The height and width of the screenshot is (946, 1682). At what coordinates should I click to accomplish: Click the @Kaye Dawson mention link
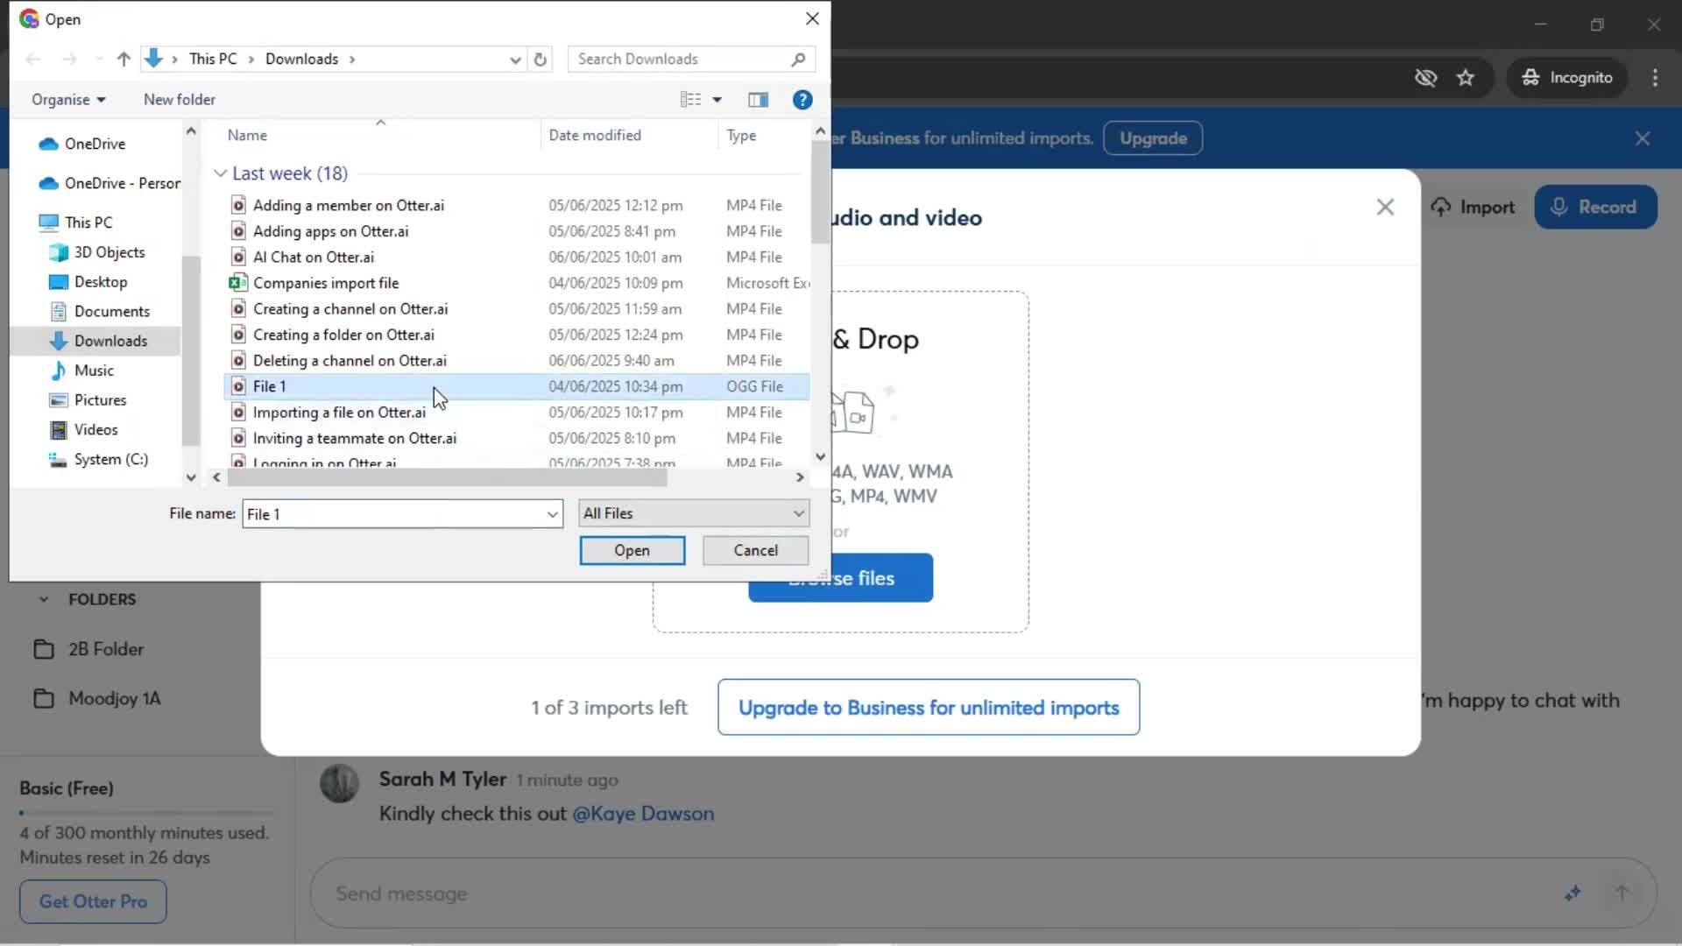coord(642,814)
